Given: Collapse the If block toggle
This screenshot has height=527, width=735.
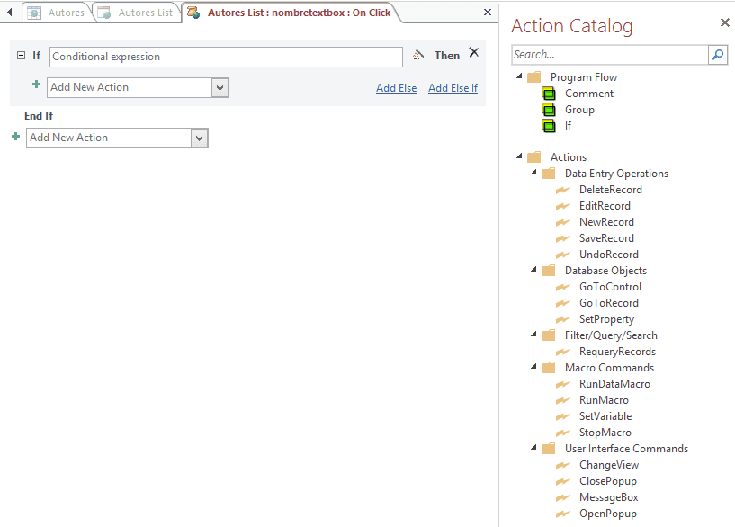Looking at the screenshot, I should point(21,55).
